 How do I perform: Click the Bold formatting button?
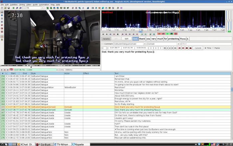tap(165, 48)
